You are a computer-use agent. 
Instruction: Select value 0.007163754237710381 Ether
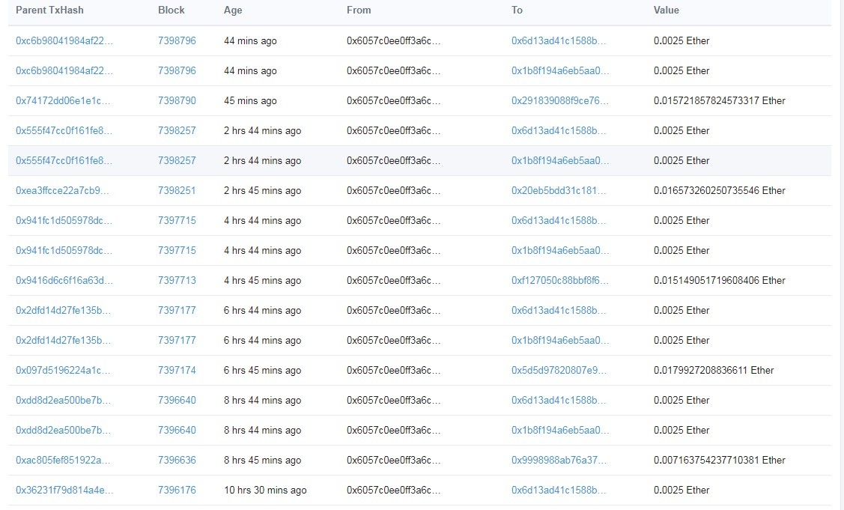(x=719, y=461)
